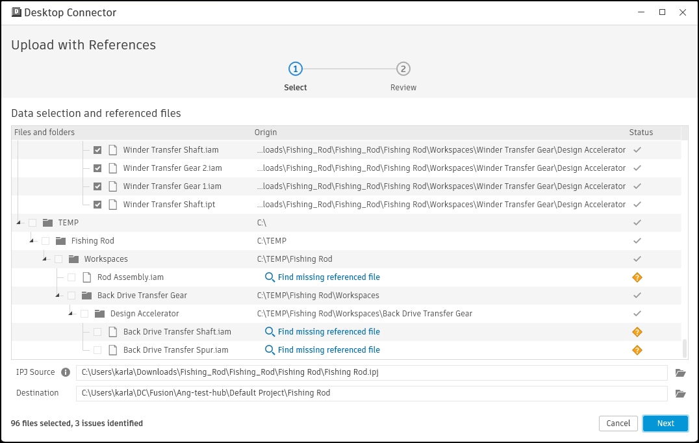Go to step 2 Review

pyautogui.click(x=403, y=70)
